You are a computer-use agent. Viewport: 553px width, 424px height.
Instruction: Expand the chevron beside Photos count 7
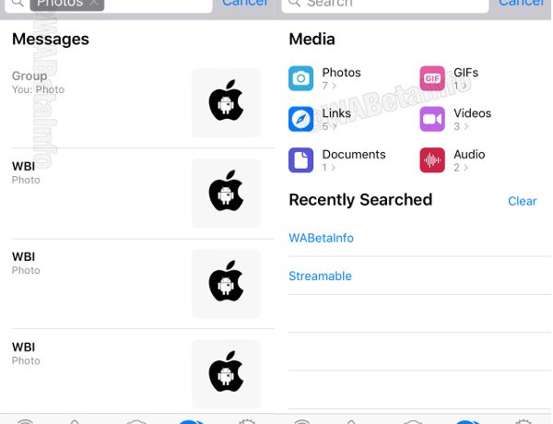pyautogui.click(x=334, y=87)
